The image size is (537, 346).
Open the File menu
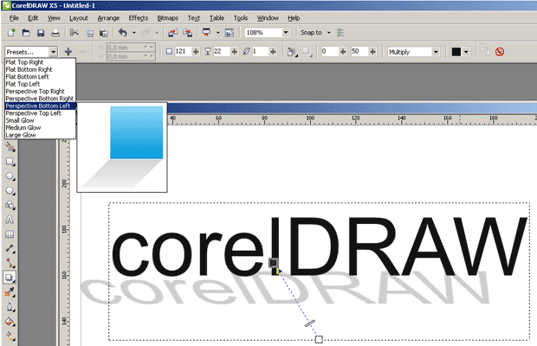tap(14, 18)
